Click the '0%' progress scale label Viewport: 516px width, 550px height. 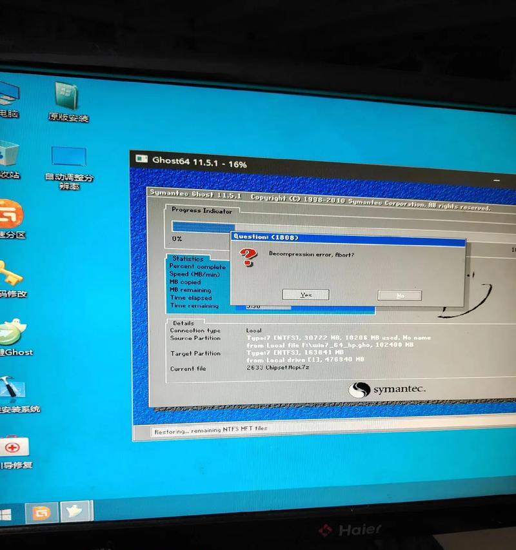click(177, 239)
